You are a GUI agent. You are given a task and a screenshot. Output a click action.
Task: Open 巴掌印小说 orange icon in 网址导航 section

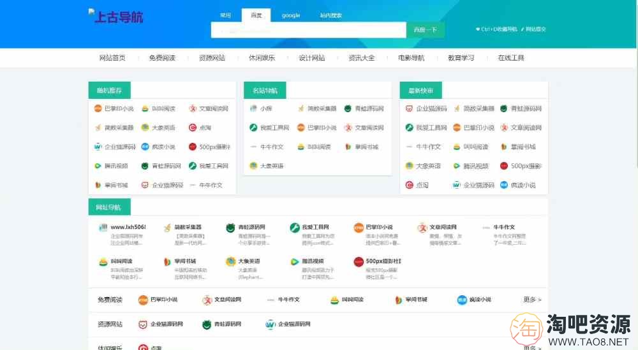[359, 228]
